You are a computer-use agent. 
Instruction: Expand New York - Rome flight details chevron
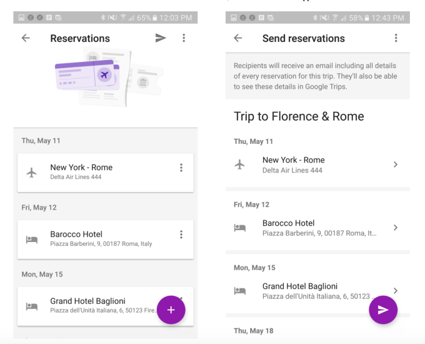click(396, 164)
